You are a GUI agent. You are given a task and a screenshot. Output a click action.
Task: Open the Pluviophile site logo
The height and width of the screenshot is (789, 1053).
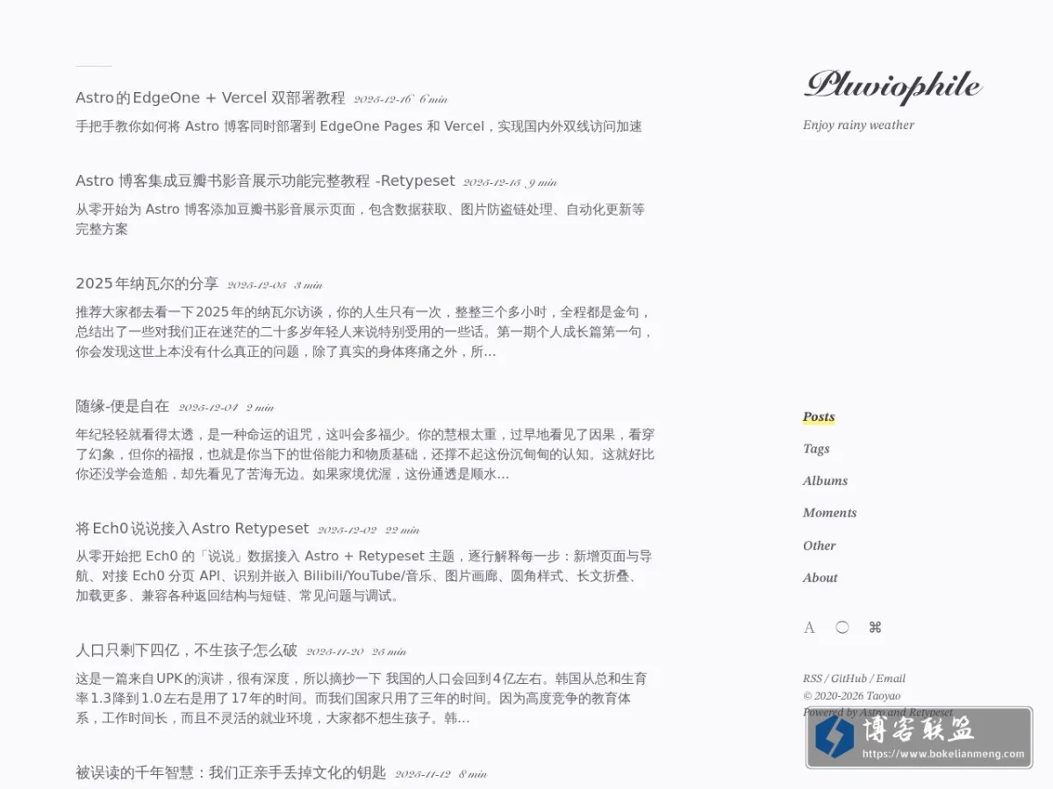coord(892,86)
